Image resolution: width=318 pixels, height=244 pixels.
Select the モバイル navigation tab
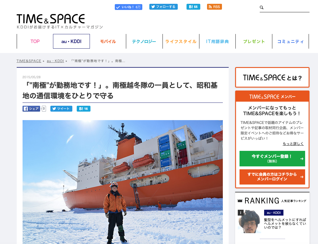pos(108,41)
